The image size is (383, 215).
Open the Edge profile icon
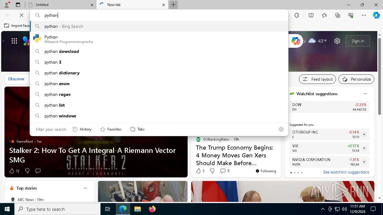click(x=7, y=5)
